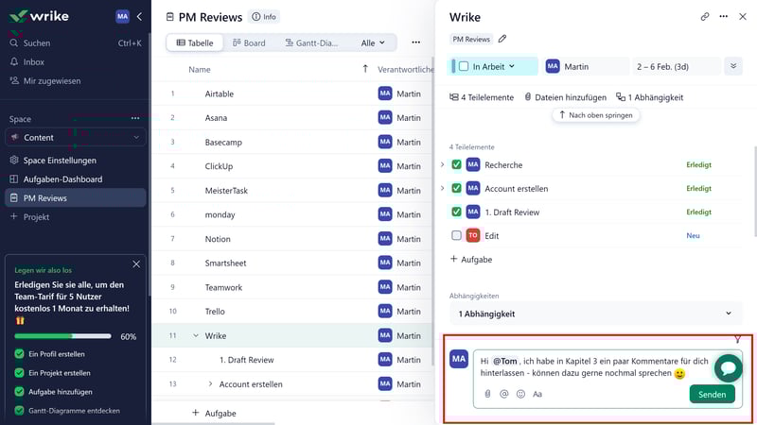Open the Content space dropdown
Screen dimensions: 757x425
point(74,137)
